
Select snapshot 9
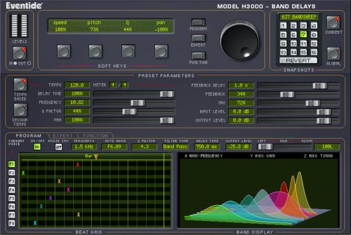(283, 44)
